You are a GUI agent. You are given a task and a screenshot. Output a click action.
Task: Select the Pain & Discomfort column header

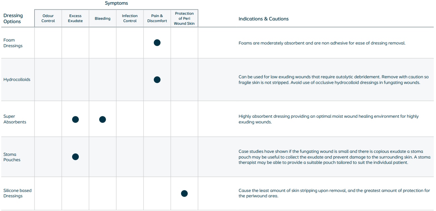click(157, 18)
